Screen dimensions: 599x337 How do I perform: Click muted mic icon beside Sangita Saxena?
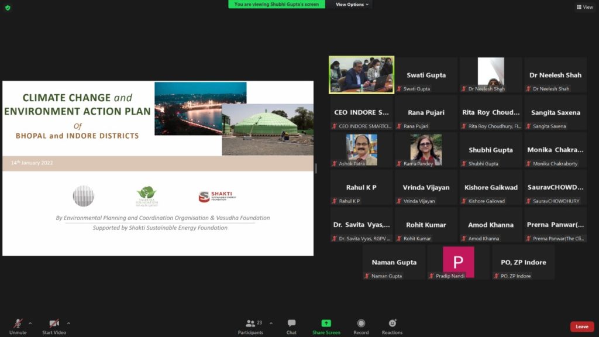tap(529, 126)
